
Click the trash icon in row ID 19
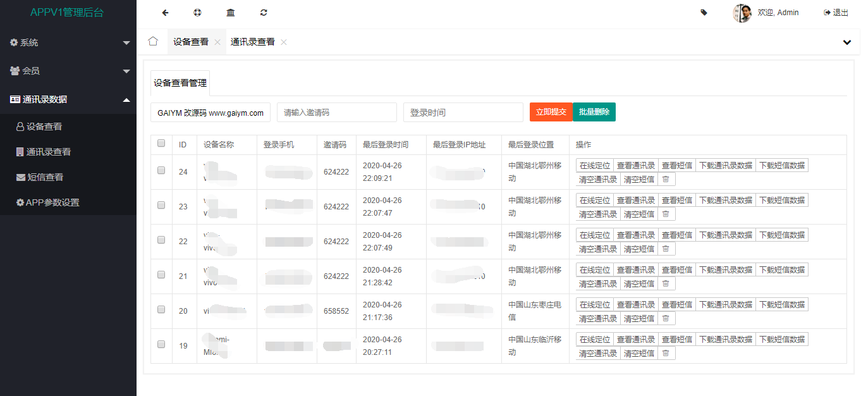tap(665, 354)
